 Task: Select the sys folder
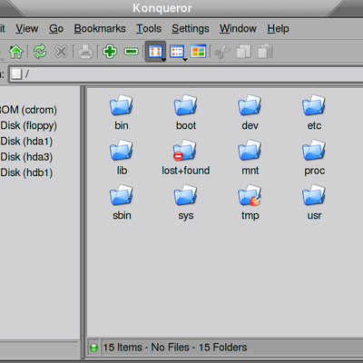[x=186, y=202]
